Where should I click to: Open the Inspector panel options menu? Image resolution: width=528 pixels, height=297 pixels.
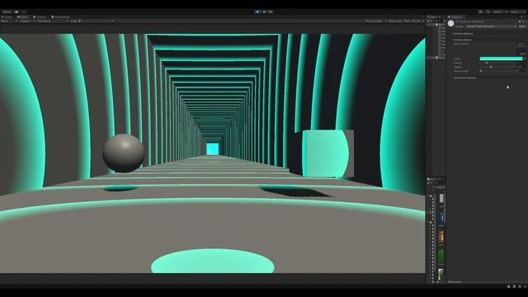[x=525, y=16]
